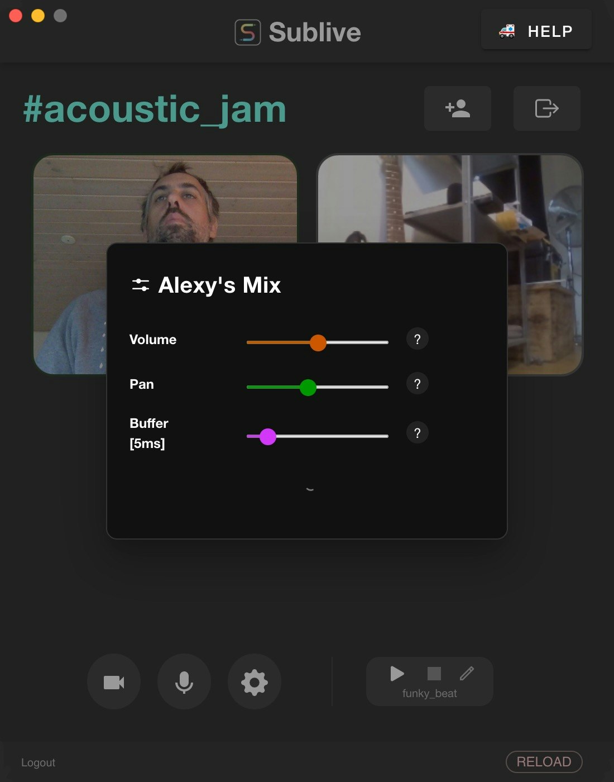This screenshot has height=782, width=614.
Task: Click the mixer icon beside Alexy's Mix
Action: pos(141,285)
